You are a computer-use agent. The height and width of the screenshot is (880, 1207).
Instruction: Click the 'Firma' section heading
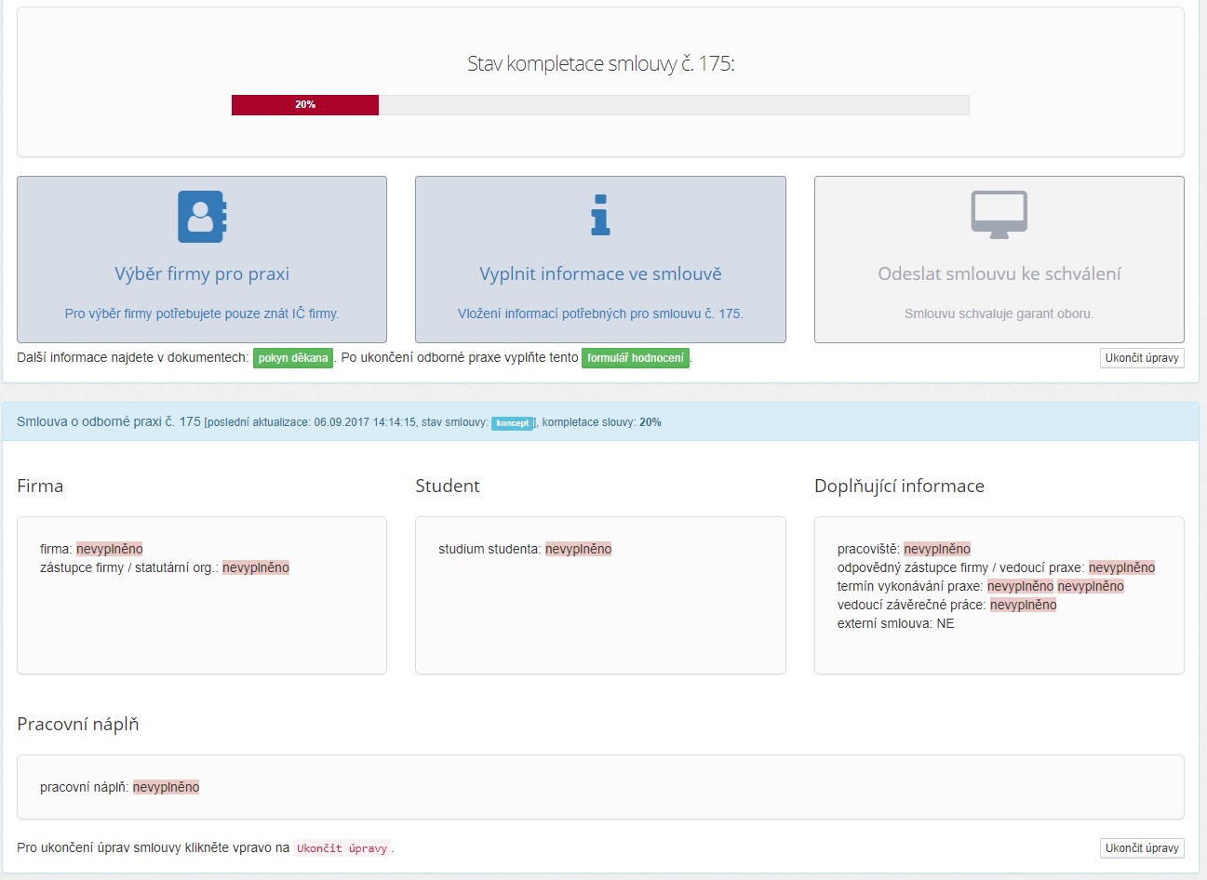tap(40, 486)
